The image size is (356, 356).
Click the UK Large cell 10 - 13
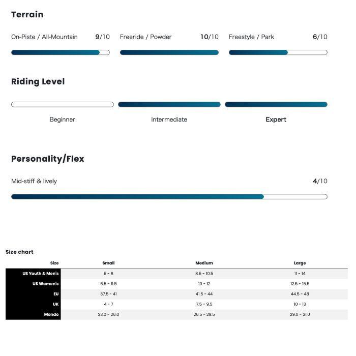point(300,304)
